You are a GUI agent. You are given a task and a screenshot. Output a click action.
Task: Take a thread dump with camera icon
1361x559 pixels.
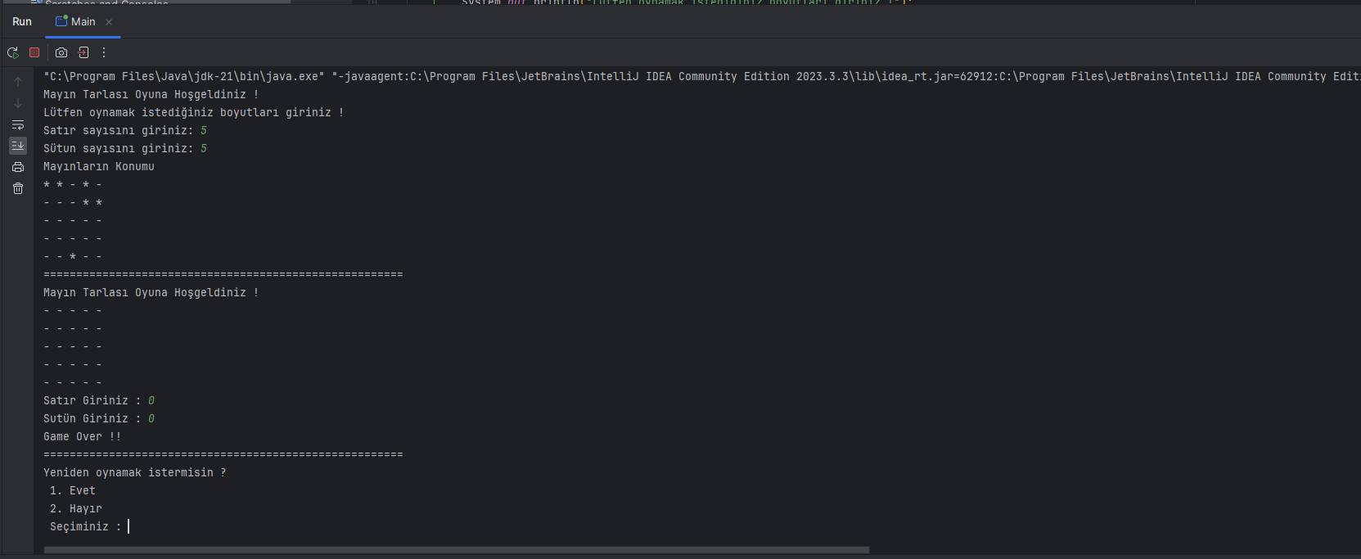click(x=61, y=52)
